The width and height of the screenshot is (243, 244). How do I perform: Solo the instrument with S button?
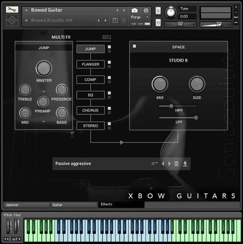pos(158,11)
